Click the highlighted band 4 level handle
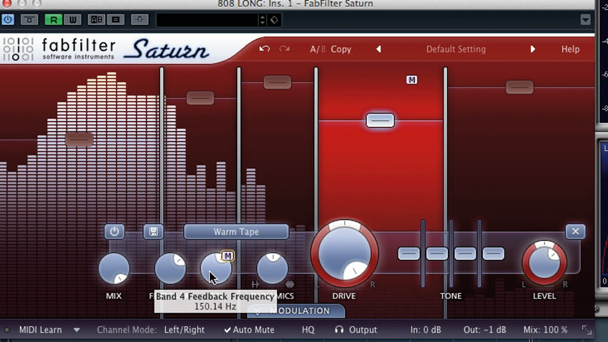Image resolution: width=608 pixels, height=342 pixels. pos(380,120)
